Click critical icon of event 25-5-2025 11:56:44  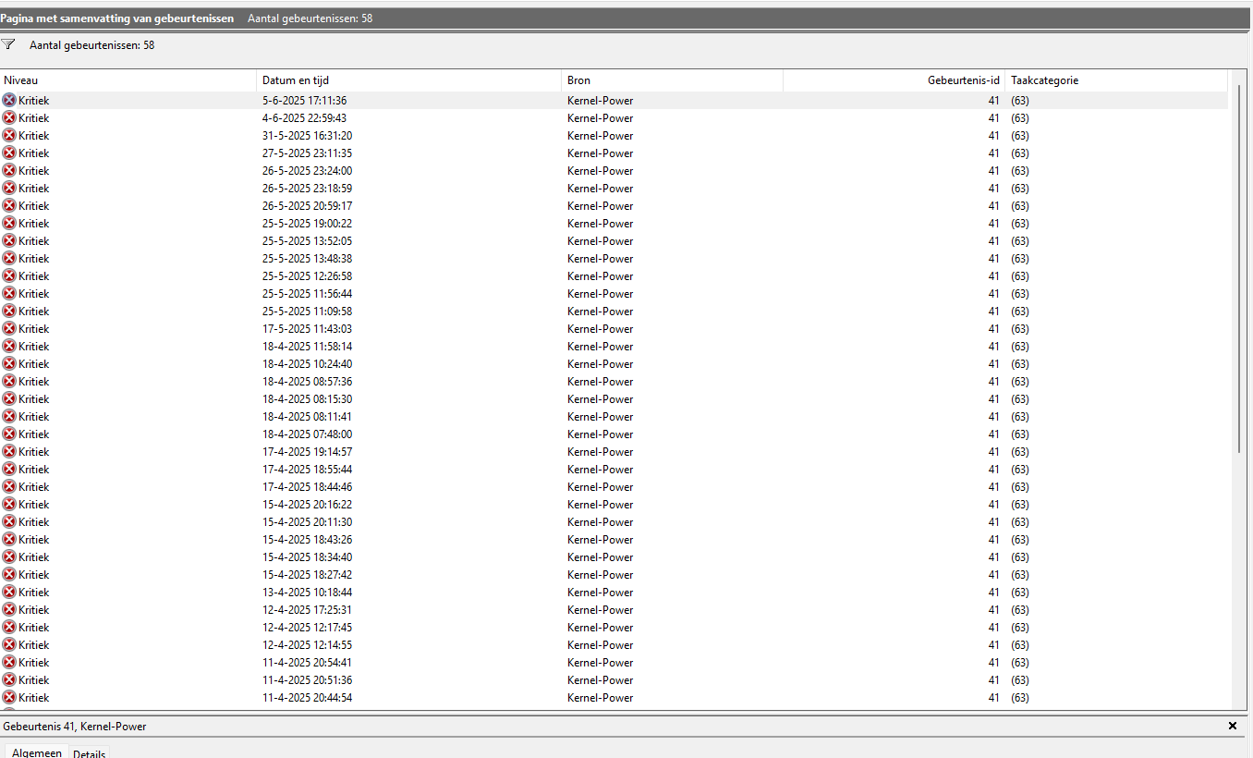pyautogui.click(x=9, y=293)
